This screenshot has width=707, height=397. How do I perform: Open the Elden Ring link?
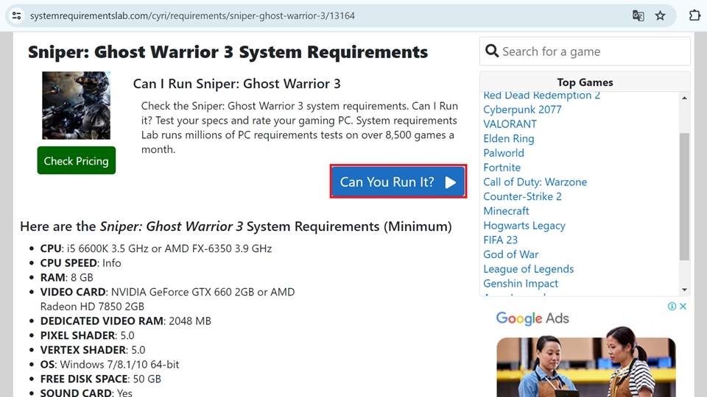[509, 139]
